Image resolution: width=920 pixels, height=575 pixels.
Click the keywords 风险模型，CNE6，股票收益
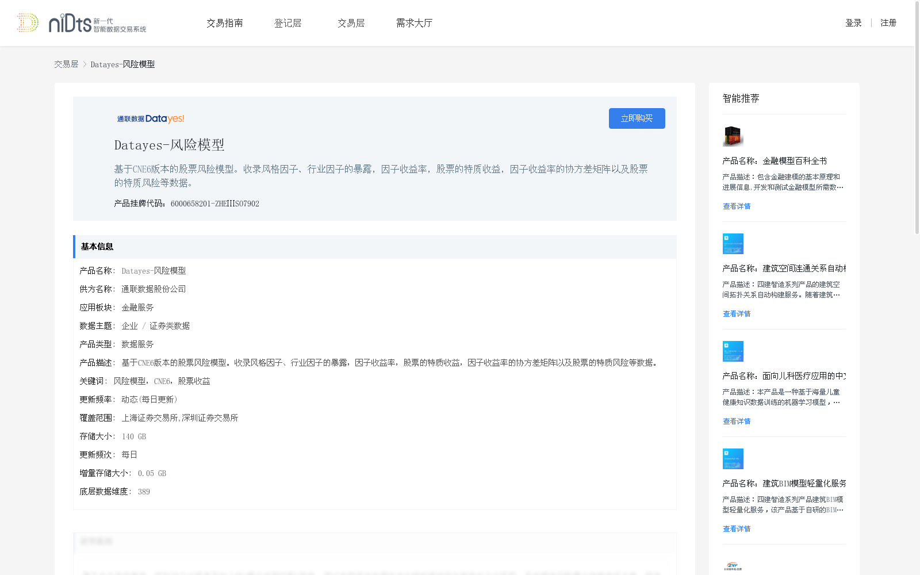[x=162, y=381]
